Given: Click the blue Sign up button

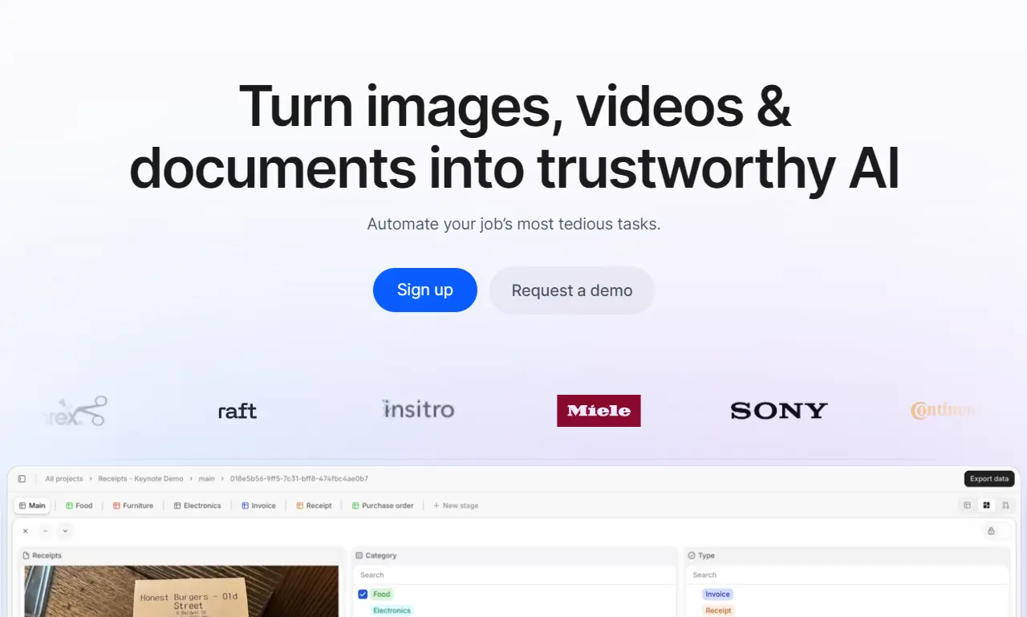Looking at the screenshot, I should (425, 290).
